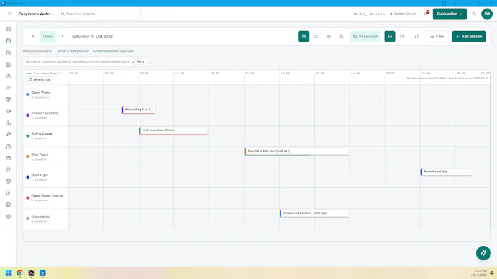Open the graduation cap icon in sidebar

tap(8, 111)
